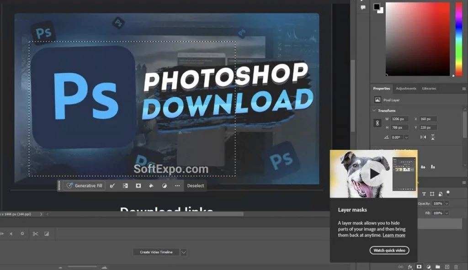The width and height of the screenshot is (468, 270).
Task: Collapse the Transform section in Properties
Action: point(374,110)
